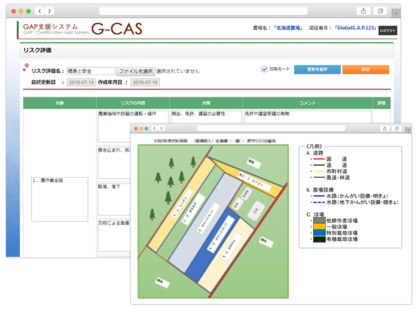The height and width of the screenshot is (332, 416).
Task: Click the 対策 column header
Action: [x=206, y=103]
